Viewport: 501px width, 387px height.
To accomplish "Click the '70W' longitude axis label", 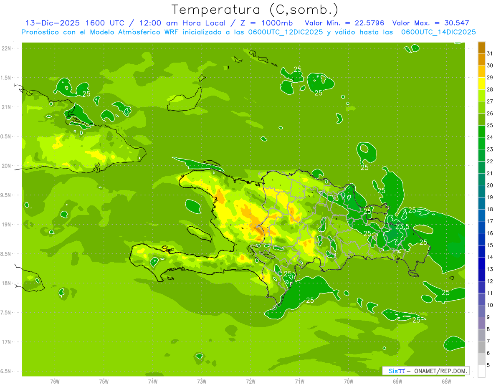I will click(x=349, y=382).
